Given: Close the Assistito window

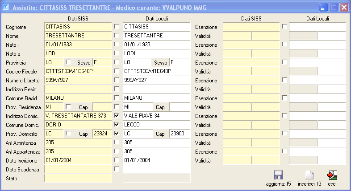Looking at the screenshot, I should click(344, 8).
